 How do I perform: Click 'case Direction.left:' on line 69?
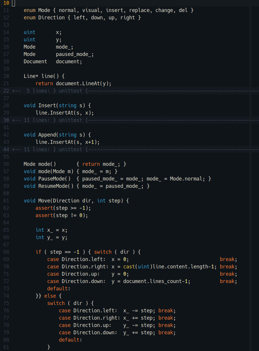(x=76, y=260)
